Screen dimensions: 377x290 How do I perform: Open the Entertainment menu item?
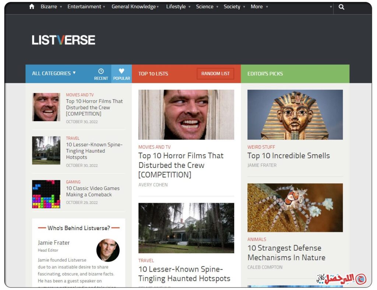[86, 7]
